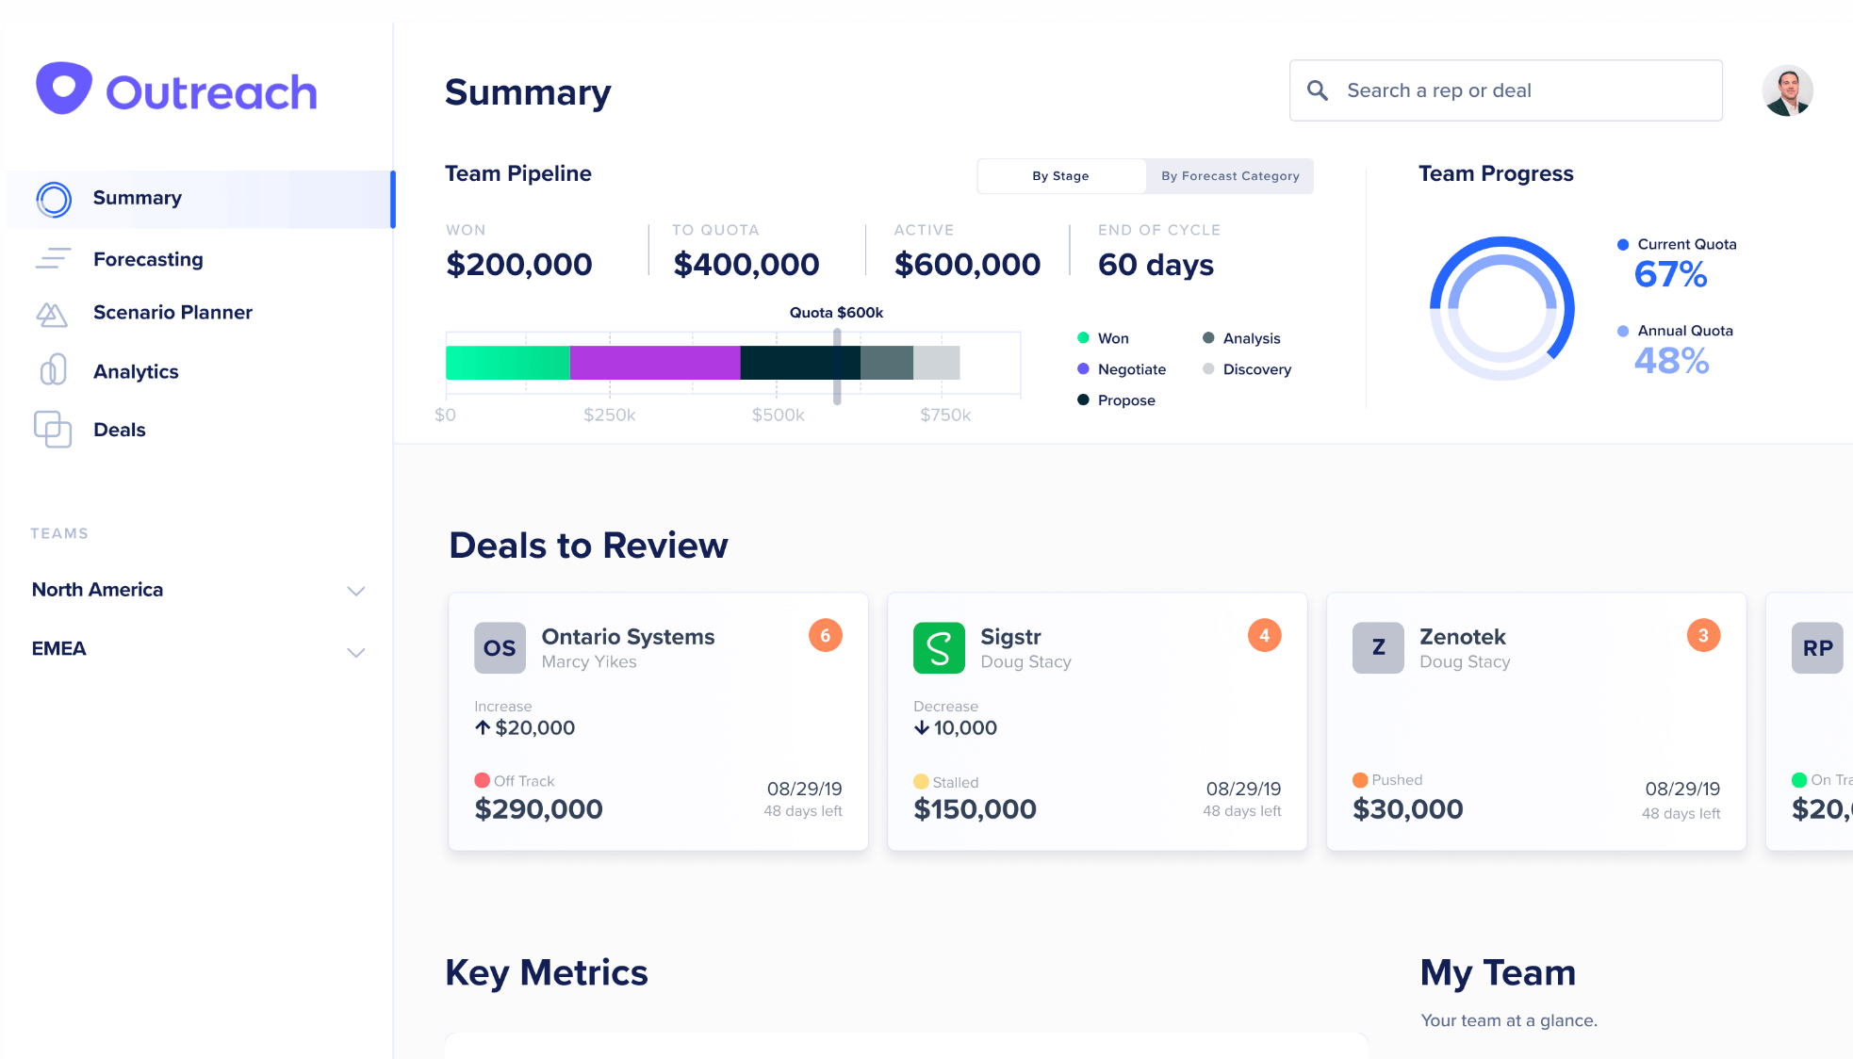The width and height of the screenshot is (1853, 1059).
Task: Click the Outreach logo
Action: click(x=175, y=90)
